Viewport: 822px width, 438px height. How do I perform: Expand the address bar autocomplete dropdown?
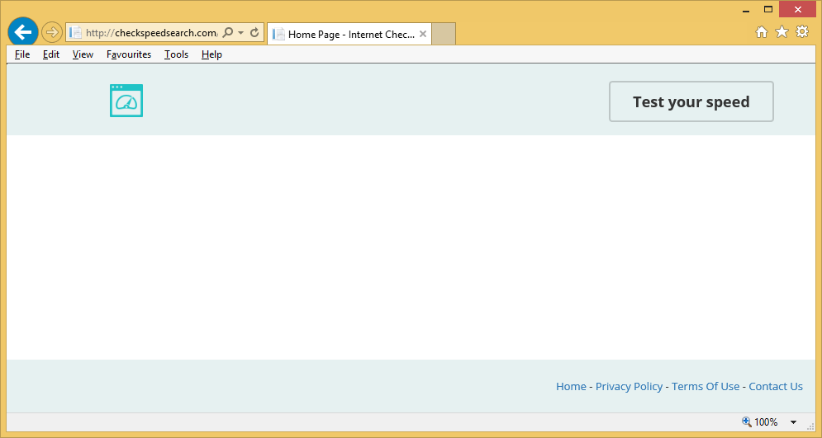241,33
